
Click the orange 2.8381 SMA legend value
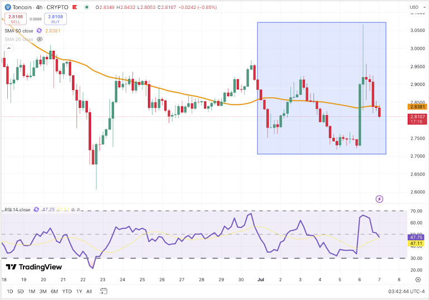pyautogui.click(x=53, y=31)
